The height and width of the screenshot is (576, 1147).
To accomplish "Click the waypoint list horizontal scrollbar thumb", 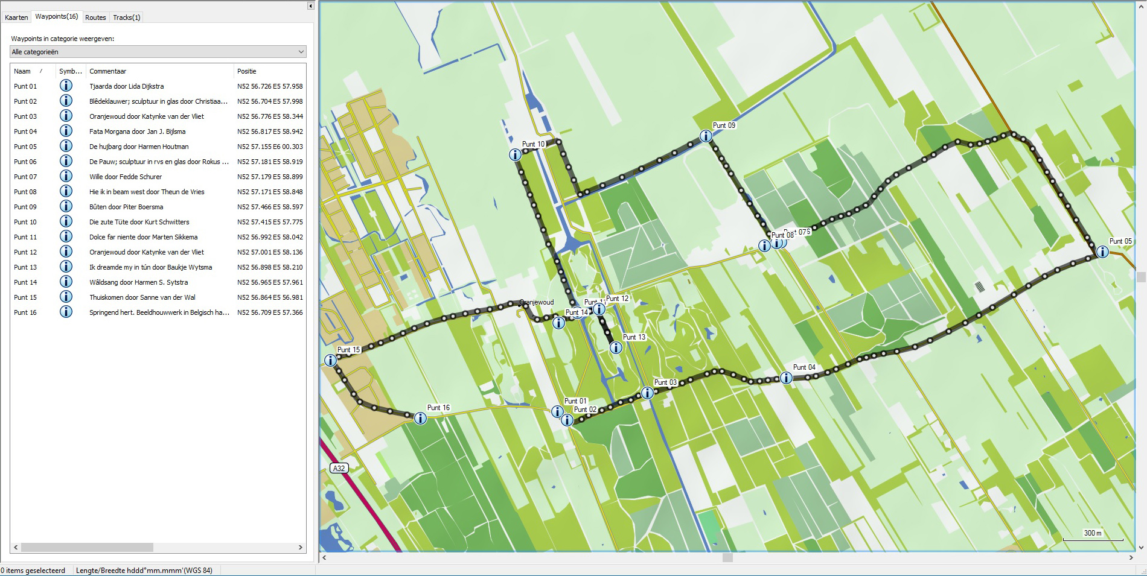I will pos(87,548).
